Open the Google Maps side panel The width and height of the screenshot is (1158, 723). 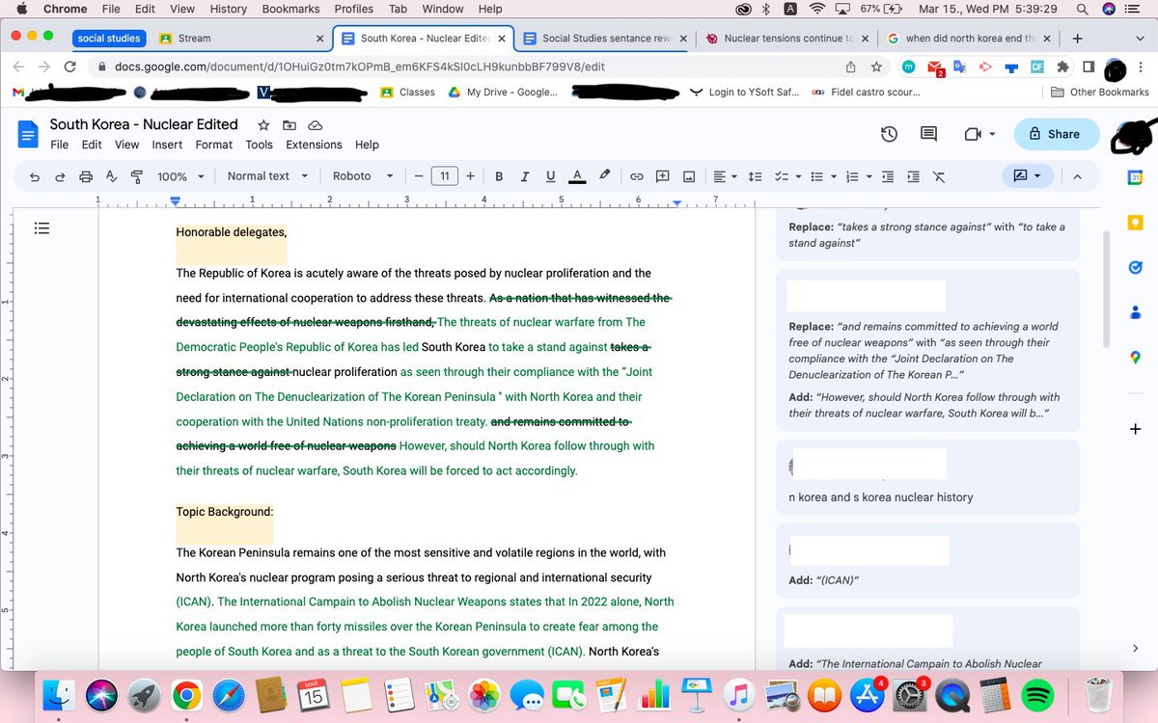click(1135, 357)
